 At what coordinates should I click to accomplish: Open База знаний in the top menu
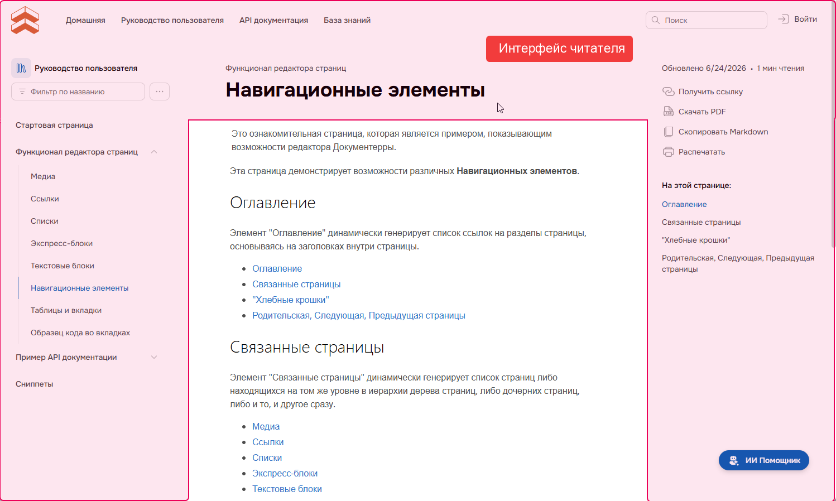click(x=347, y=20)
